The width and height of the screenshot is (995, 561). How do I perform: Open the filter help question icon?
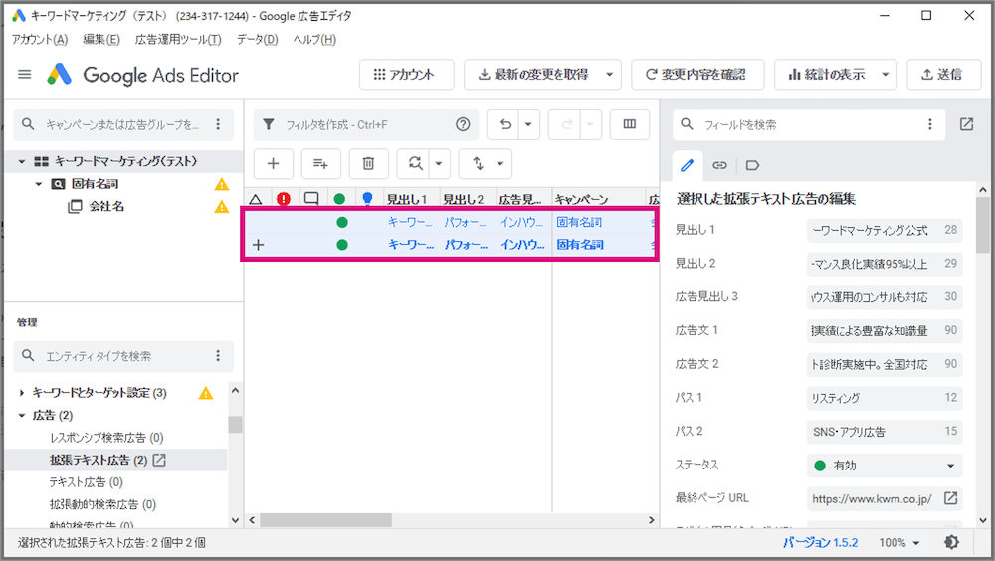(464, 124)
